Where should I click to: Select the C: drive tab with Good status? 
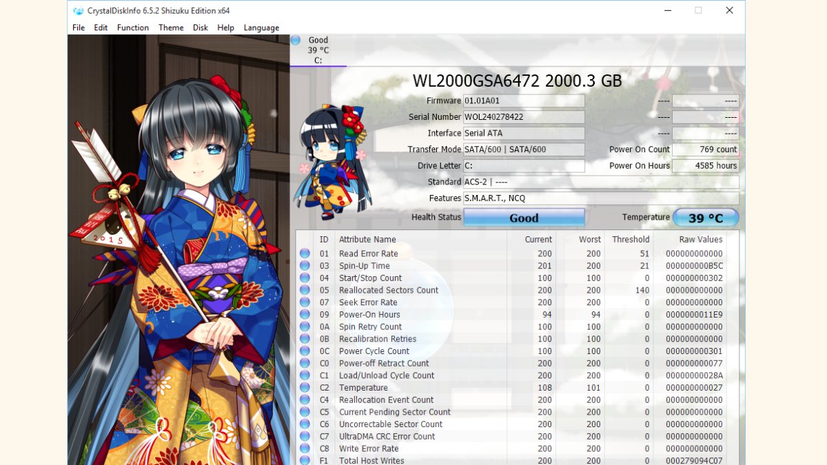(318, 50)
